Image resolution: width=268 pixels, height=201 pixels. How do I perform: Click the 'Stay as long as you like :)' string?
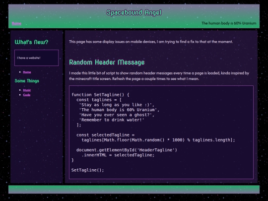click(x=117, y=105)
